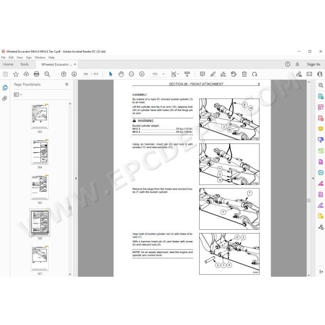Open the yellow Comment tool in right pane
This screenshot has height=325, width=325.
(321, 129)
